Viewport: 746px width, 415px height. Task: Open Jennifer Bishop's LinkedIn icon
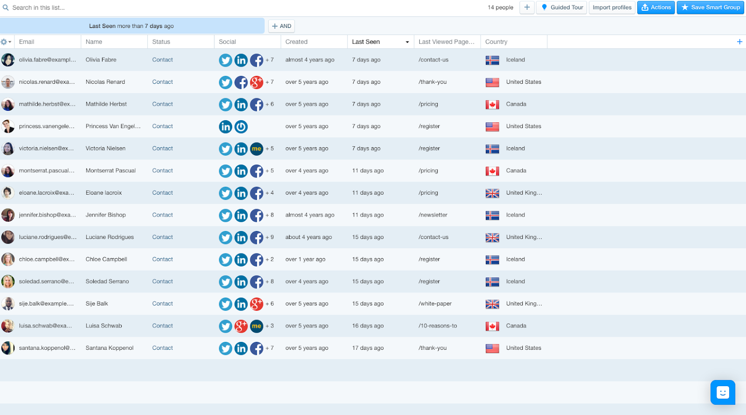pyautogui.click(x=241, y=216)
